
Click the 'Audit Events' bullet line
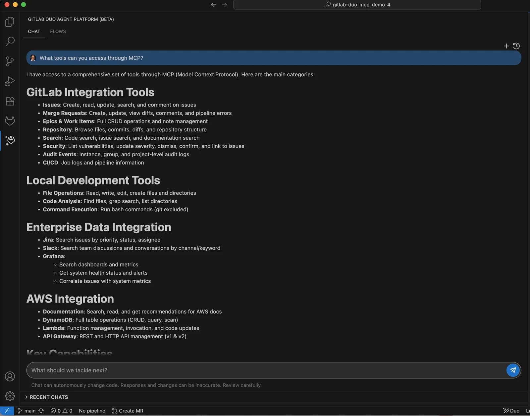point(116,154)
